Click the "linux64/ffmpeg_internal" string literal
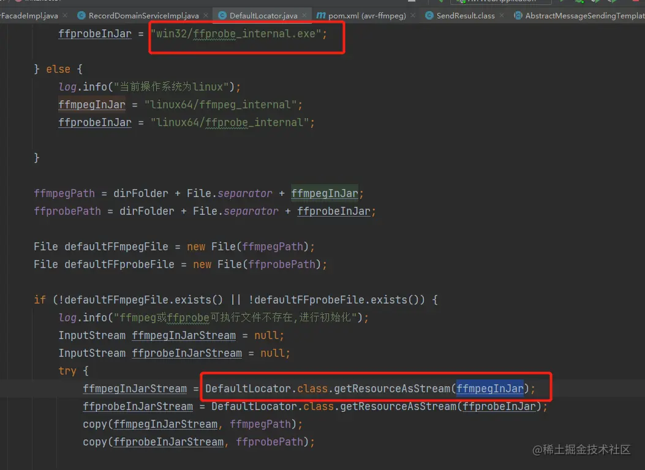645x470 pixels. click(220, 105)
